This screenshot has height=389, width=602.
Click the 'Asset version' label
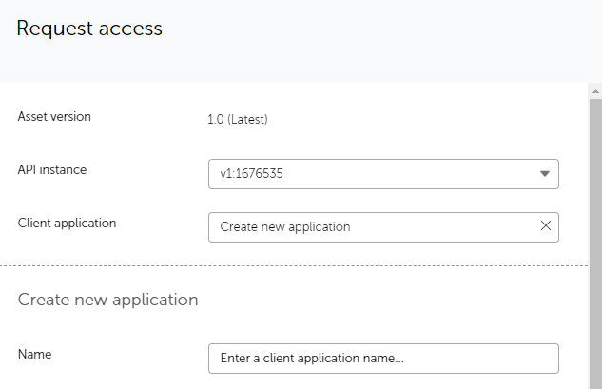click(54, 117)
